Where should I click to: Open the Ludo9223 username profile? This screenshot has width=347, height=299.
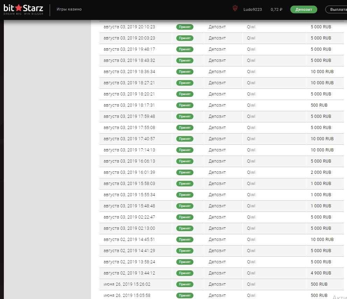point(253,9)
